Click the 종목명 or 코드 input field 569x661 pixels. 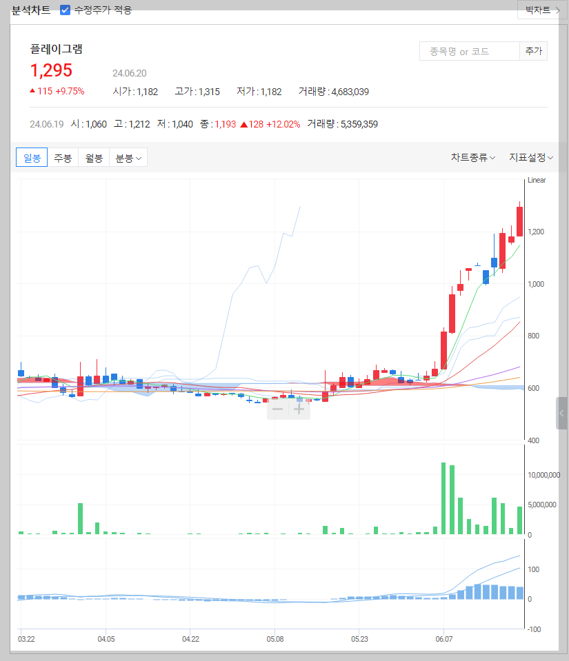469,51
